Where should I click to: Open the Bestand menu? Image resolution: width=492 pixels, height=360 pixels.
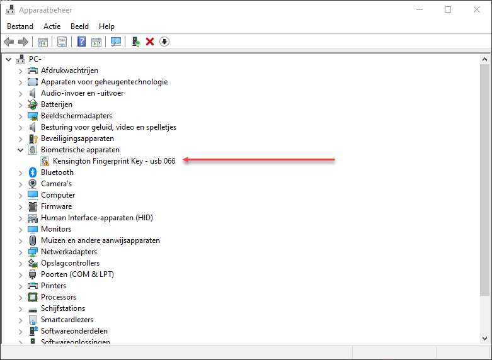tap(20, 26)
